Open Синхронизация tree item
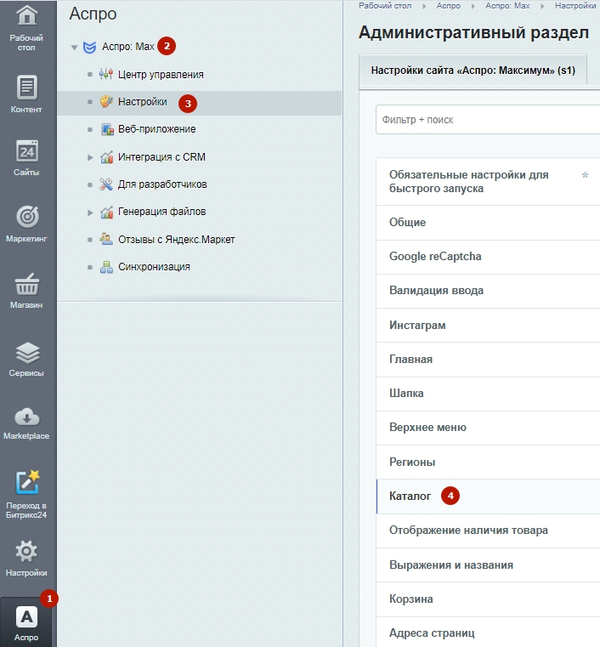 (154, 267)
